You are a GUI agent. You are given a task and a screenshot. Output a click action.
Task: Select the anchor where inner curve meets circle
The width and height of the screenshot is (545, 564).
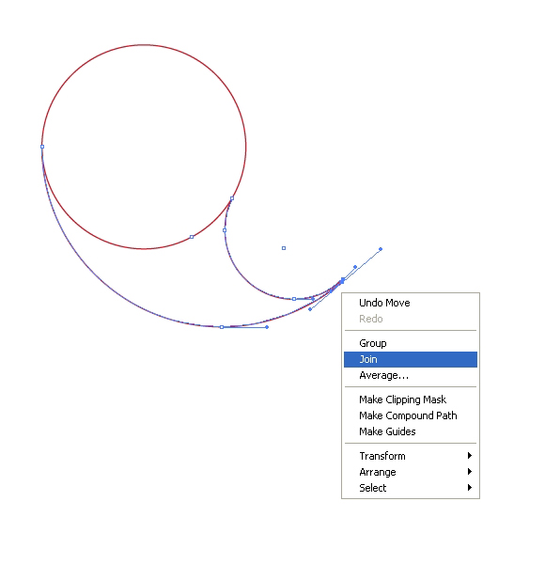click(232, 198)
